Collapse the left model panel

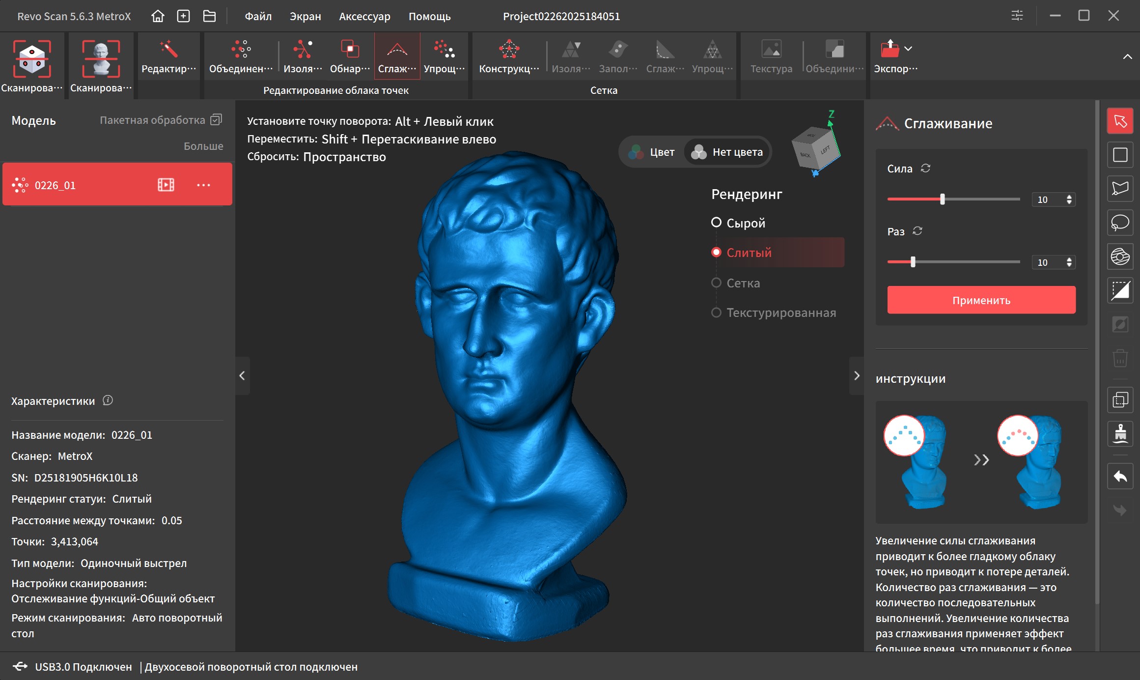point(242,376)
